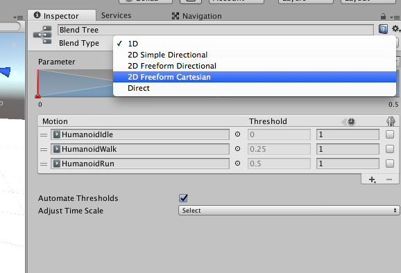This screenshot has height=273, width=401.
Task: Click the Motion column header
Action: 55,121
